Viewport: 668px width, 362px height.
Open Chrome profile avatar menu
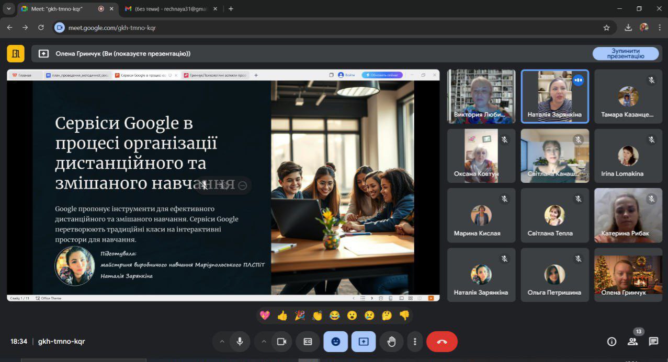pos(644,28)
